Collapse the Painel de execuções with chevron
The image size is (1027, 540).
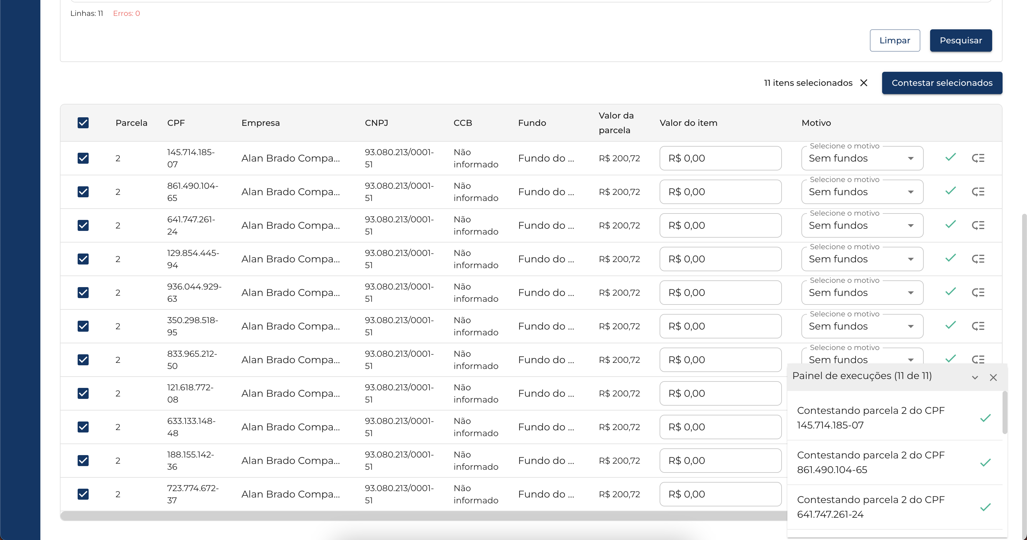tap(975, 378)
